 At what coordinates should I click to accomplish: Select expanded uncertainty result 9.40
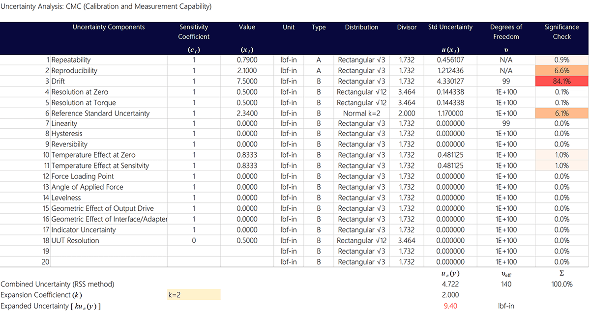[x=450, y=306]
